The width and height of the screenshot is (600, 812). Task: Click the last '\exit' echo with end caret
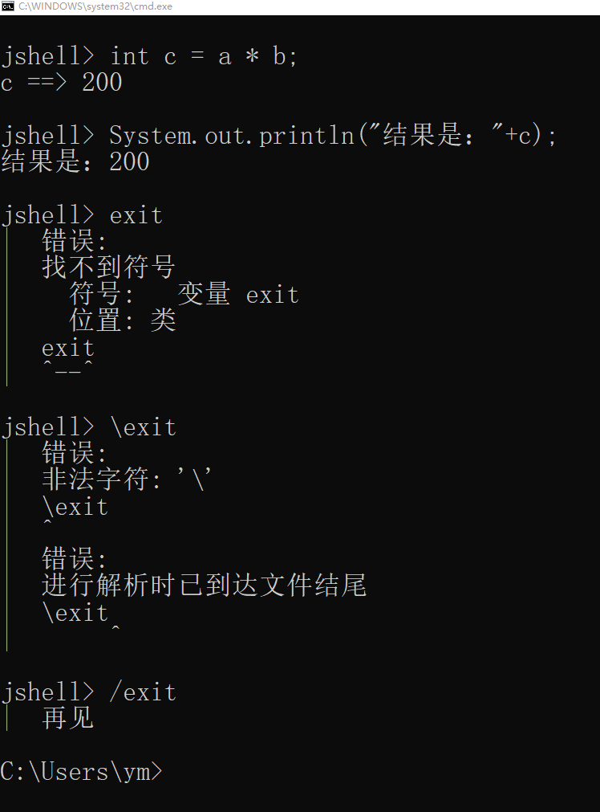81,616
